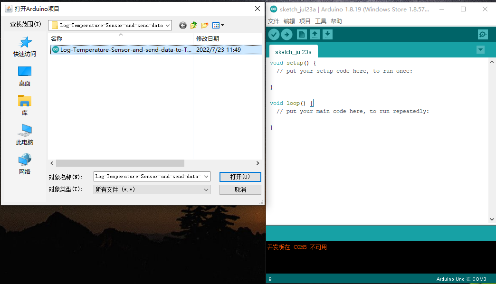Image resolution: width=496 pixels, height=284 pixels.
Task: Click the file list scroll-right arrow
Action: [258, 163]
